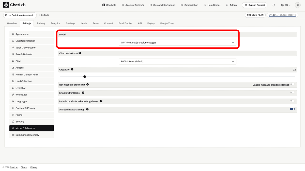The height and width of the screenshot is (171, 305).
Task: Open the Privacy link in the footer
Action: (34, 167)
